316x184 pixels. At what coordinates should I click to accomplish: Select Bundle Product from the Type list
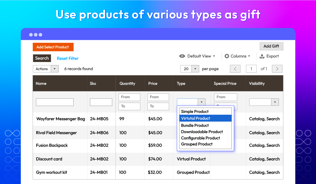[195, 125]
